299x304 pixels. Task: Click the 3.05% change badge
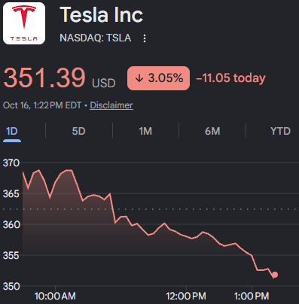[158, 78]
